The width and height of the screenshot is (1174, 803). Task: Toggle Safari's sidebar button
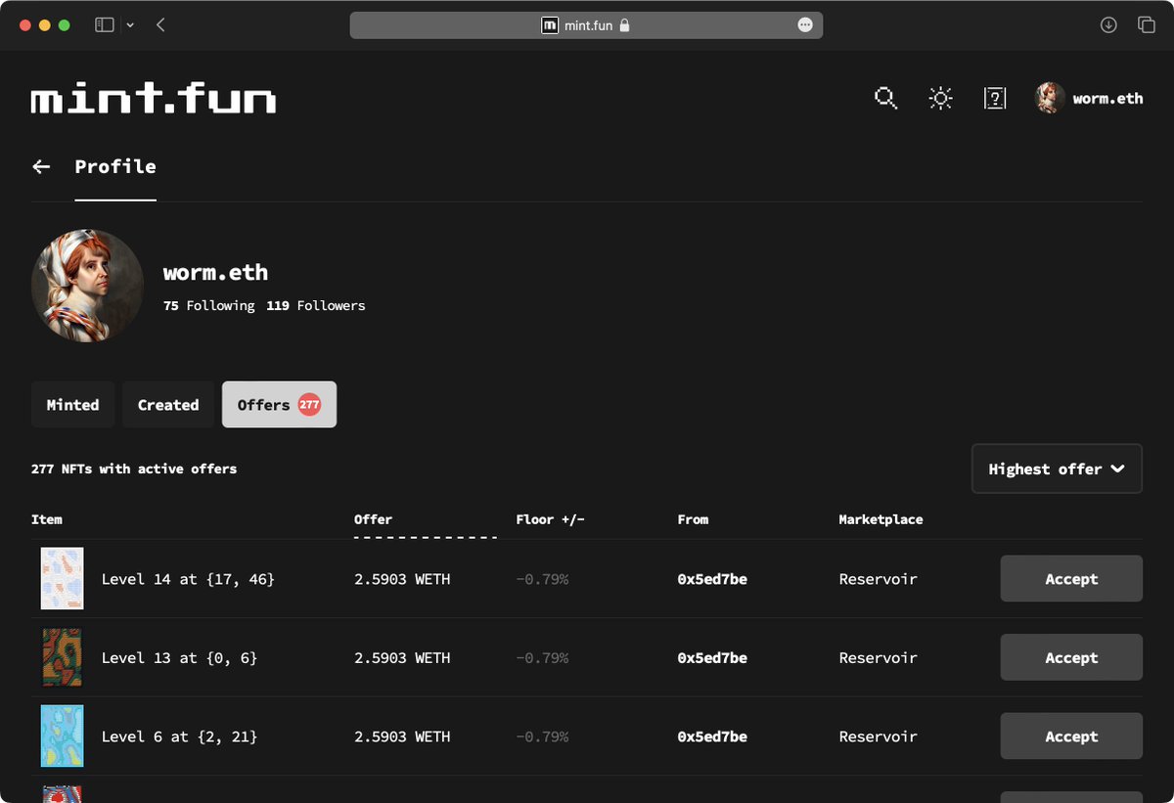tap(106, 24)
